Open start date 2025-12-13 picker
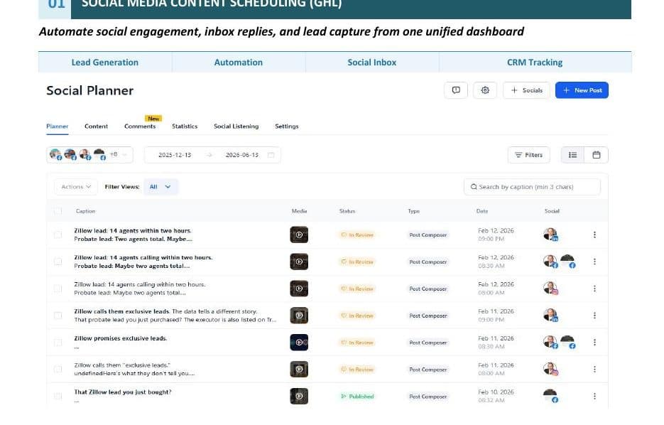Screen dimensions: 664x425 (x=175, y=155)
